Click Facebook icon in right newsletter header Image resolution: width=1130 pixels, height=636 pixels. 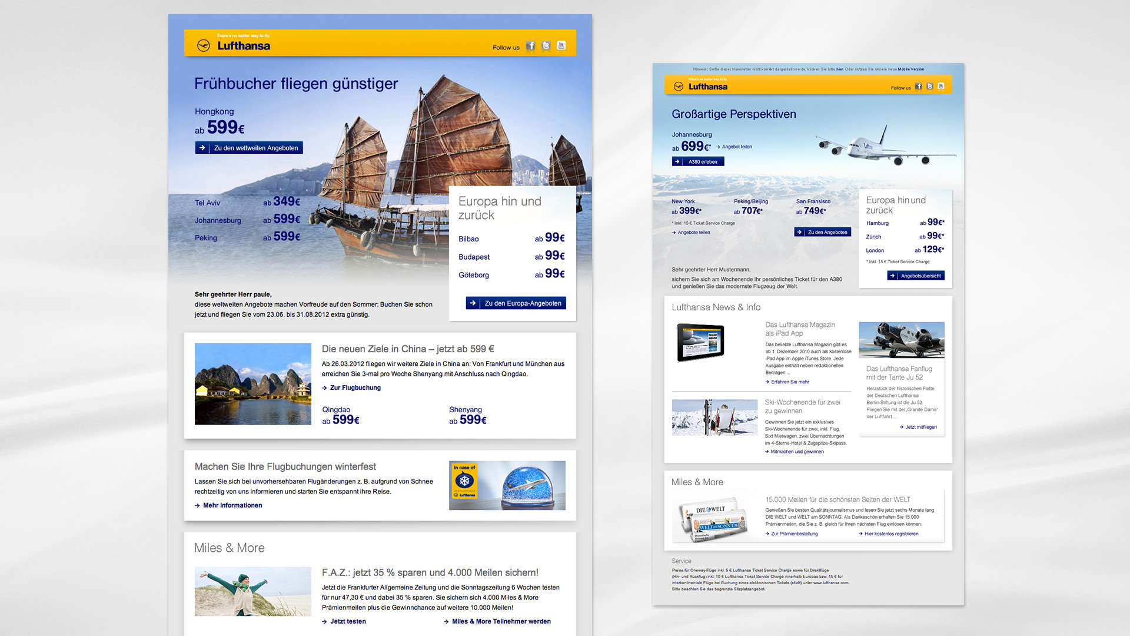[x=918, y=87]
